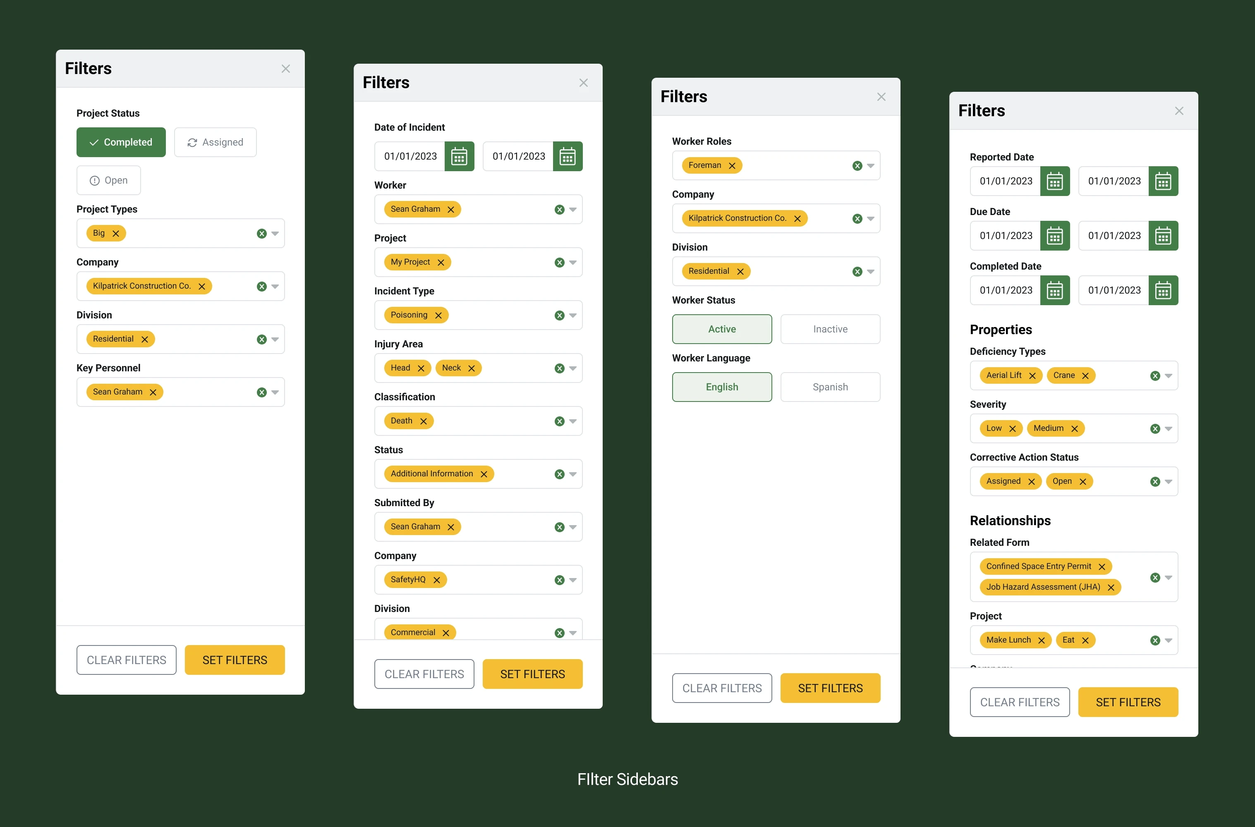Viewport: 1255px width, 827px height.
Task: Expand Corrective Action Status dropdown
Action: coord(1168,482)
